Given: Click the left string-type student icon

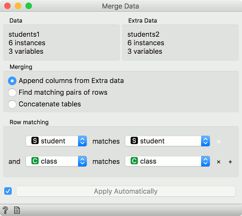Looking at the screenshot, I should click(35, 141).
